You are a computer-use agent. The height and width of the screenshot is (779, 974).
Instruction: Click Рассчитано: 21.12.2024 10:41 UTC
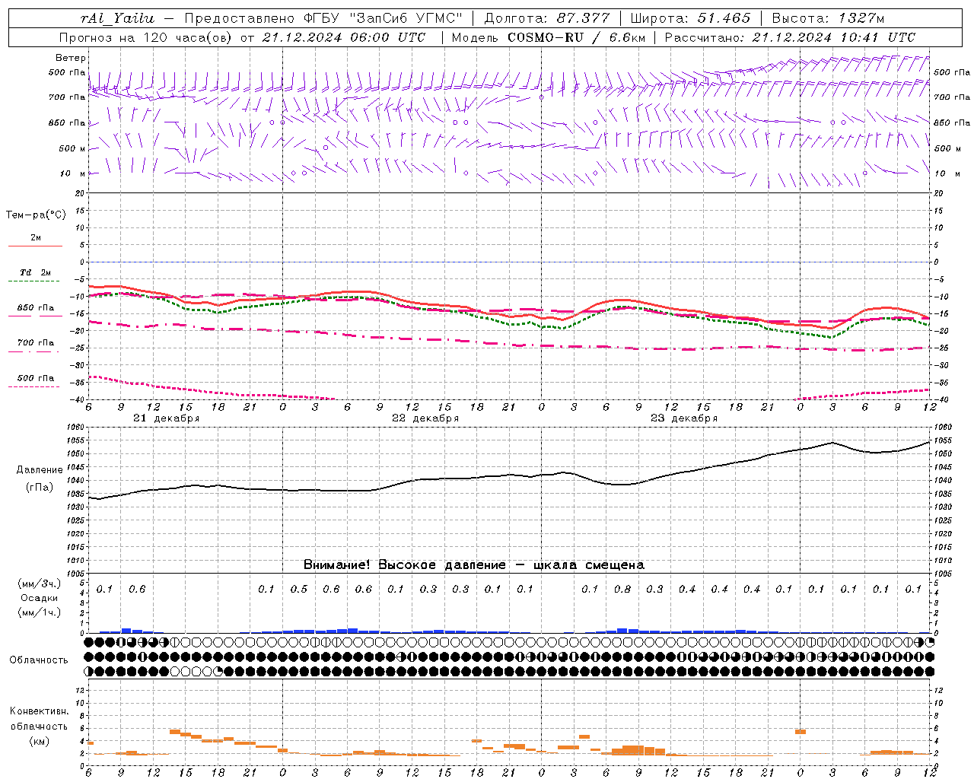click(x=790, y=37)
